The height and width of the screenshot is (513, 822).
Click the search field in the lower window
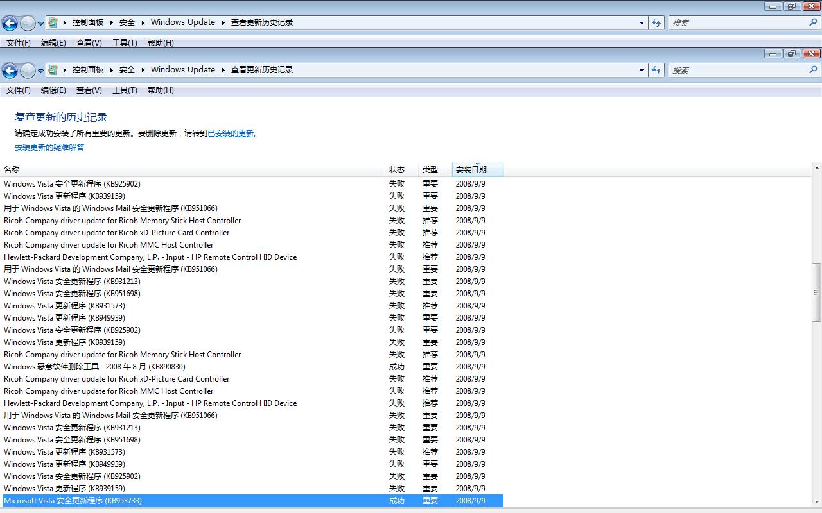[x=739, y=70]
